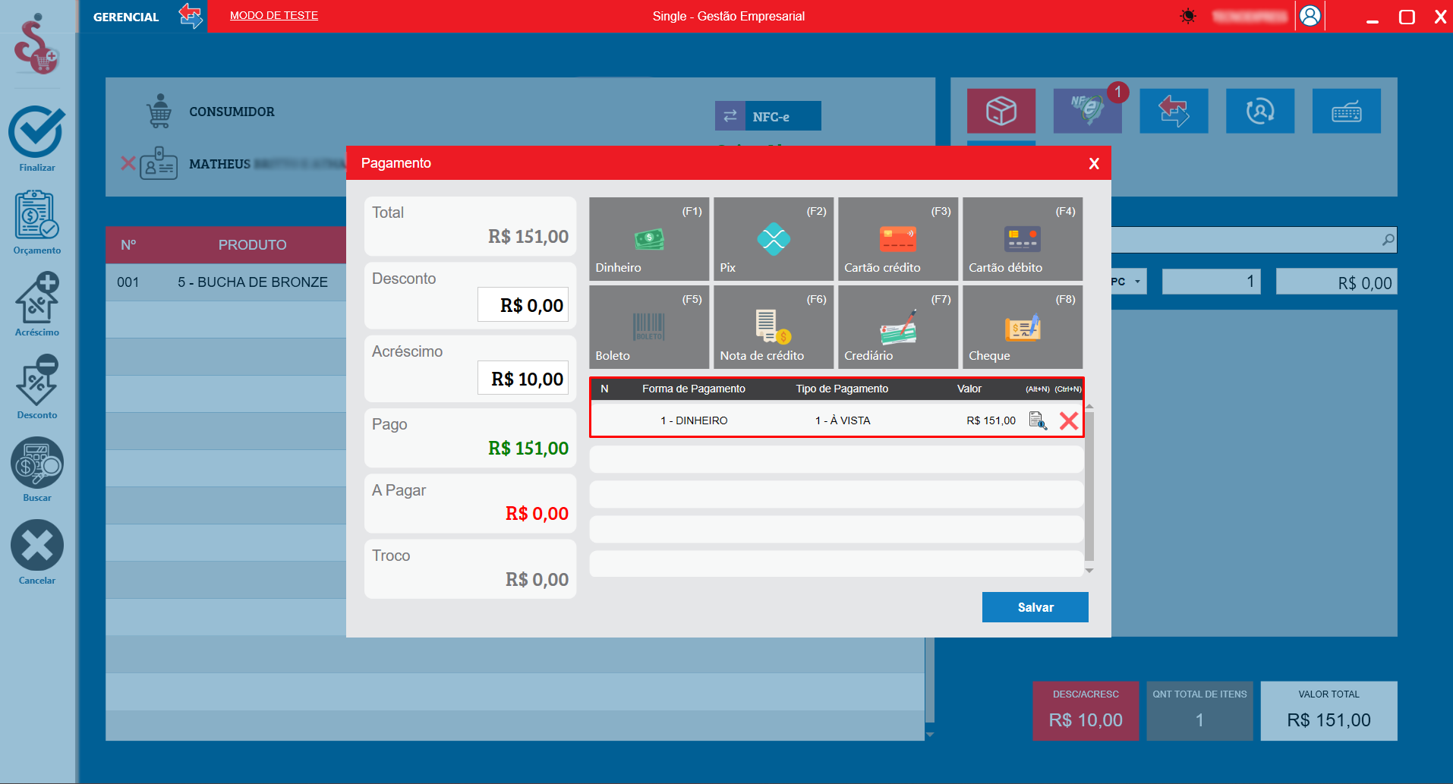The height and width of the screenshot is (784, 1453).
Task: Click the payment list scrollbar down arrow
Action: 1089,571
